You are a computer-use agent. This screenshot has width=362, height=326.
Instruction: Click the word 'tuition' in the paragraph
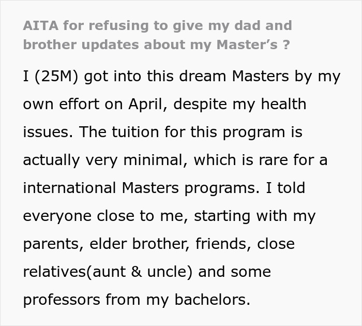(x=135, y=132)
